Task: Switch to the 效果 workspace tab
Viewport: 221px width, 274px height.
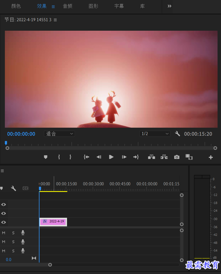Action: (x=42, y=6)
